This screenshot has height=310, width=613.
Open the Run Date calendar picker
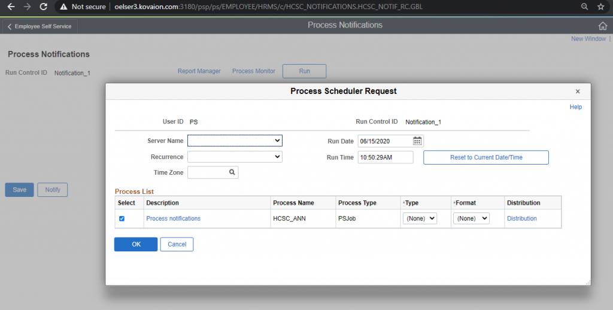(417, 141)
